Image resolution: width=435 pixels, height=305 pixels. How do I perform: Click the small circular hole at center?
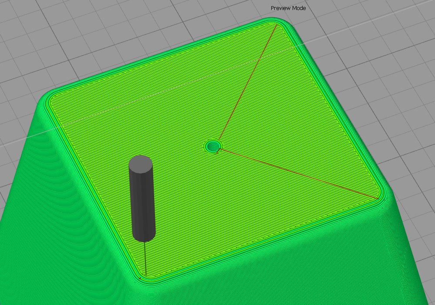pyautogui.click(x=213, y=146)
